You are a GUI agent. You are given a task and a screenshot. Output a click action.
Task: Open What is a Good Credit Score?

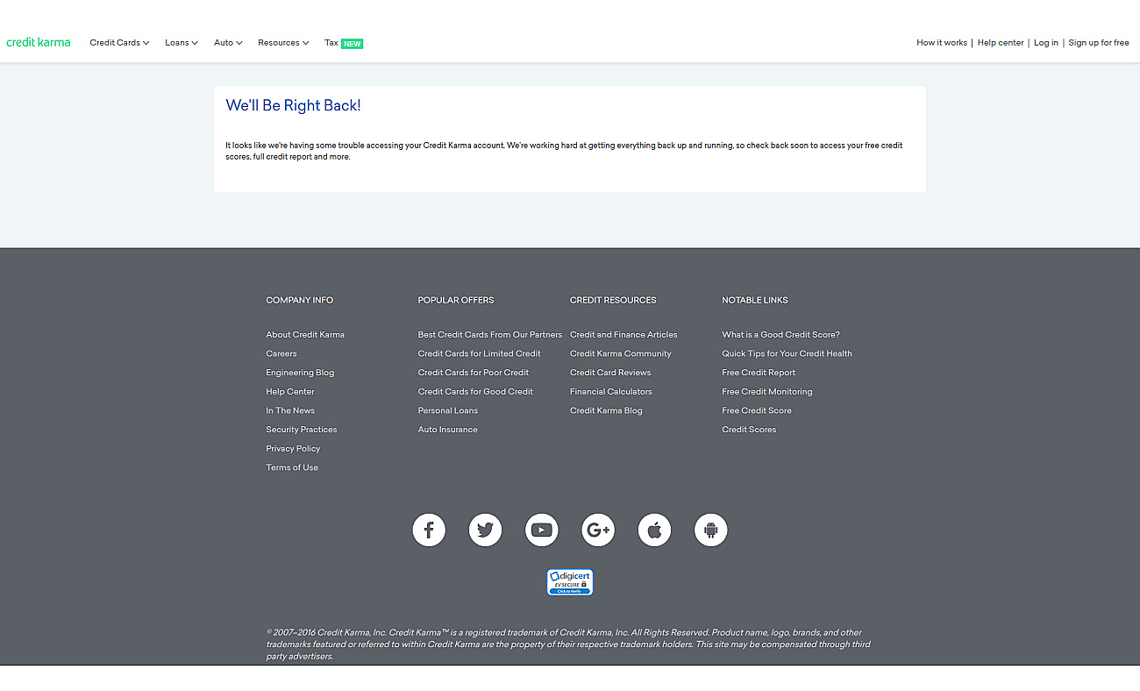click(x=781, y=335)
